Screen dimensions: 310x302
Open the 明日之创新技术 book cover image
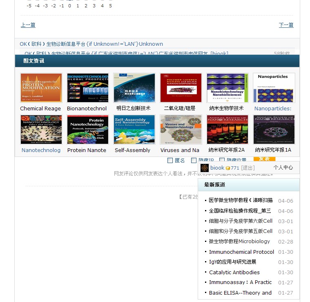click(x=134, y=88)
